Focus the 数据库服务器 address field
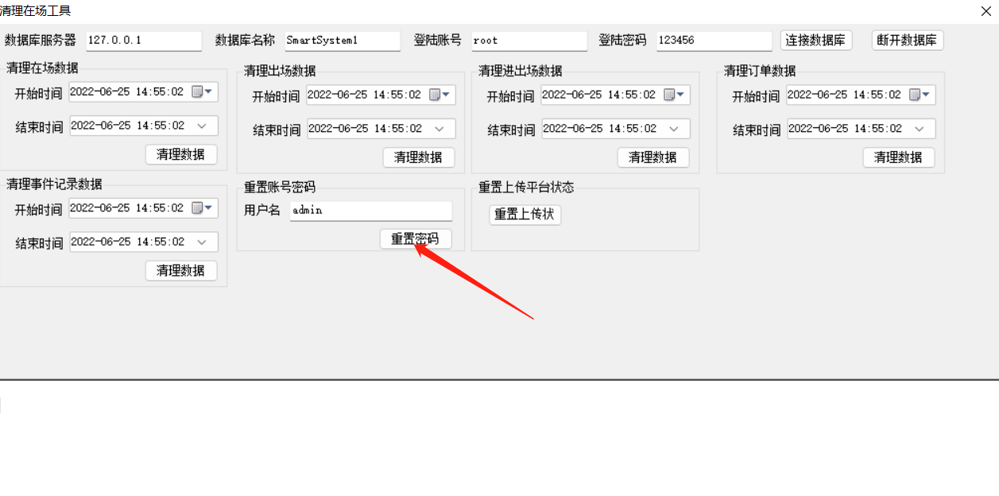This screenshot has width=999, height=496. (x=144, y=41)
